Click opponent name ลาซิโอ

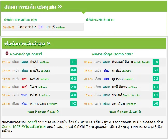click(x=35, y=71)
